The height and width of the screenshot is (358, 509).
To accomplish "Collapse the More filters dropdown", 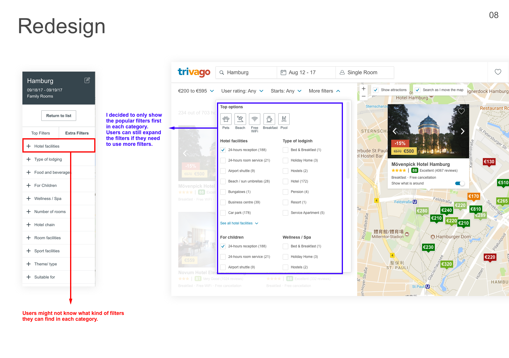I will pos(324,91).
